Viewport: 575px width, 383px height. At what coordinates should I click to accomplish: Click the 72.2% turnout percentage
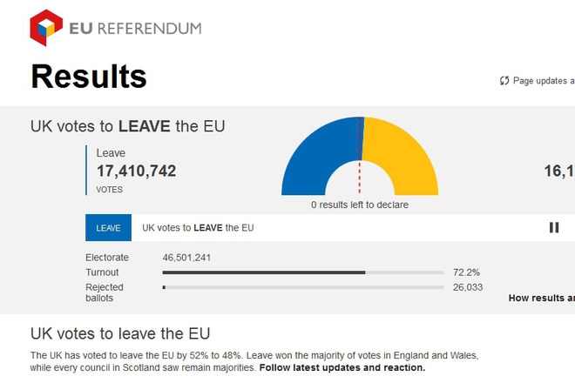[x=466, y=272]
